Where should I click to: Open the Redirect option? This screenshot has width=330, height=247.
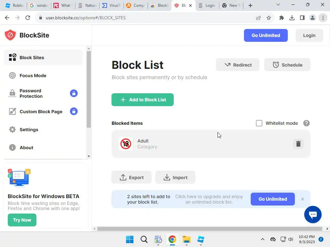click(238, 65)
